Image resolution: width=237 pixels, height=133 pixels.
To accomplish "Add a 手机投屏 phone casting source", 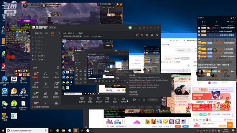I will point(99,100).
